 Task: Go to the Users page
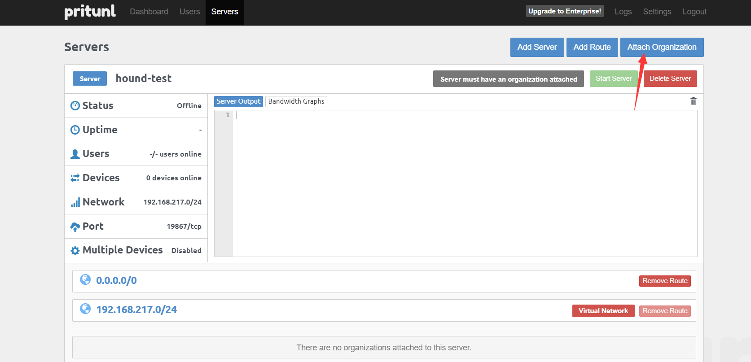coord(189,12)
